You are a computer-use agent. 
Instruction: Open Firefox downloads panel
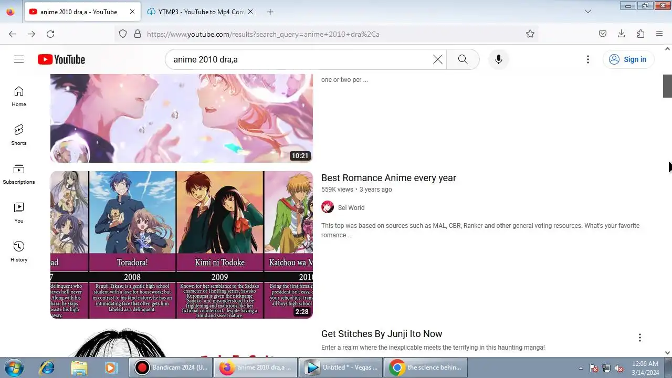622,34
